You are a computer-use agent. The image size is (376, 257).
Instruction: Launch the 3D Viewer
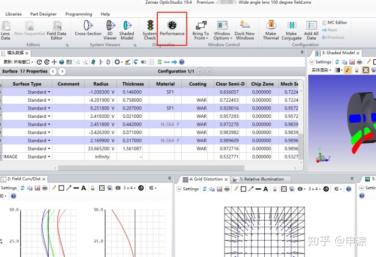coord(110,30)
